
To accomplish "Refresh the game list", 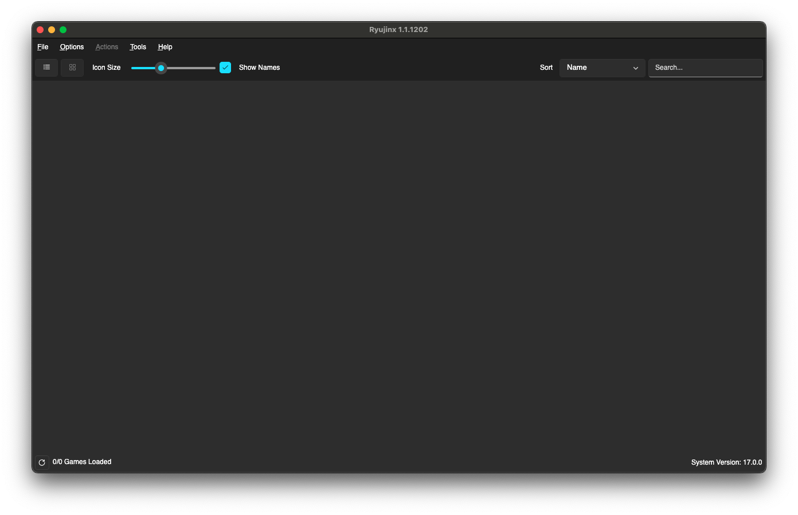I will tap(42, 462).
